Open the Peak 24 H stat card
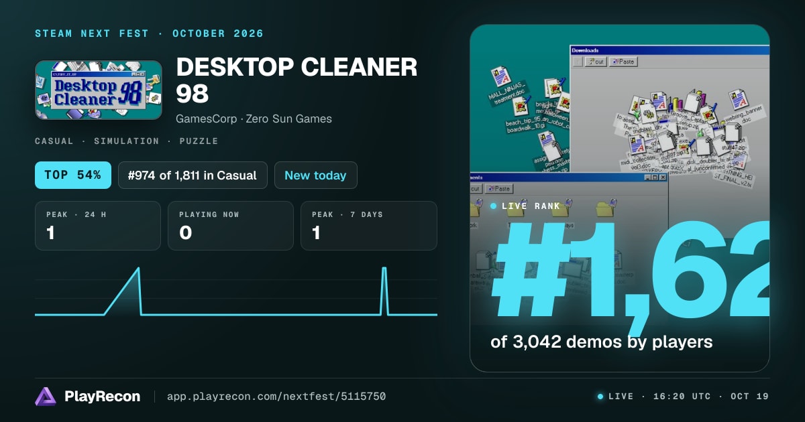Viewport: 805px width, 422px height. tap(98, 226)
